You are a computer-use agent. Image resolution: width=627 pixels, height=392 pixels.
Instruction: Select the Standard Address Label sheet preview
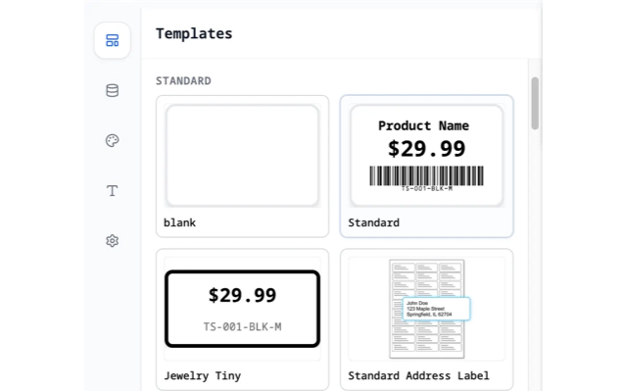coord(426,308)
